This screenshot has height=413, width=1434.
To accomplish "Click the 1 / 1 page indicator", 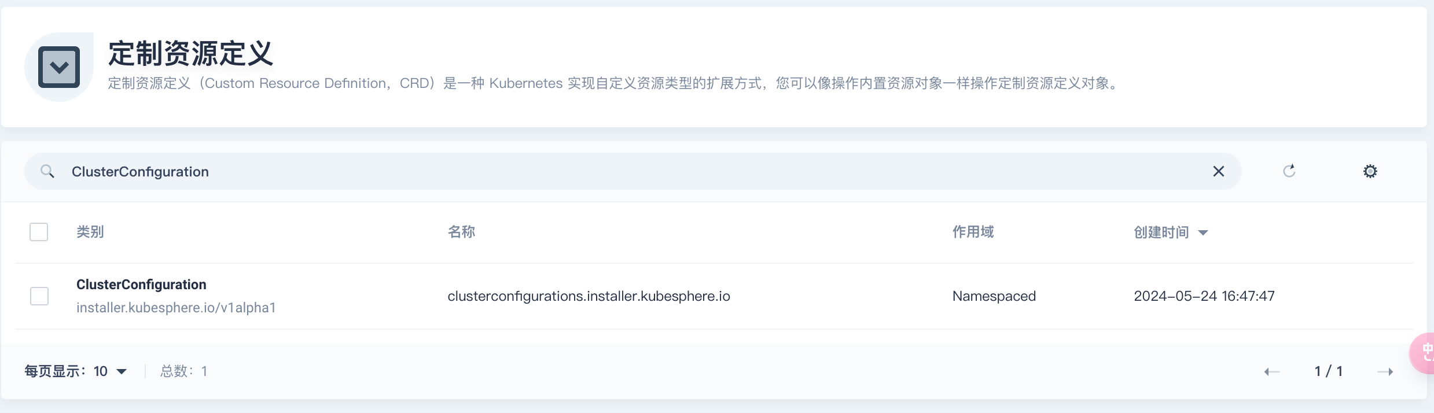I will pyautogui.click(x=1328, y=371).
